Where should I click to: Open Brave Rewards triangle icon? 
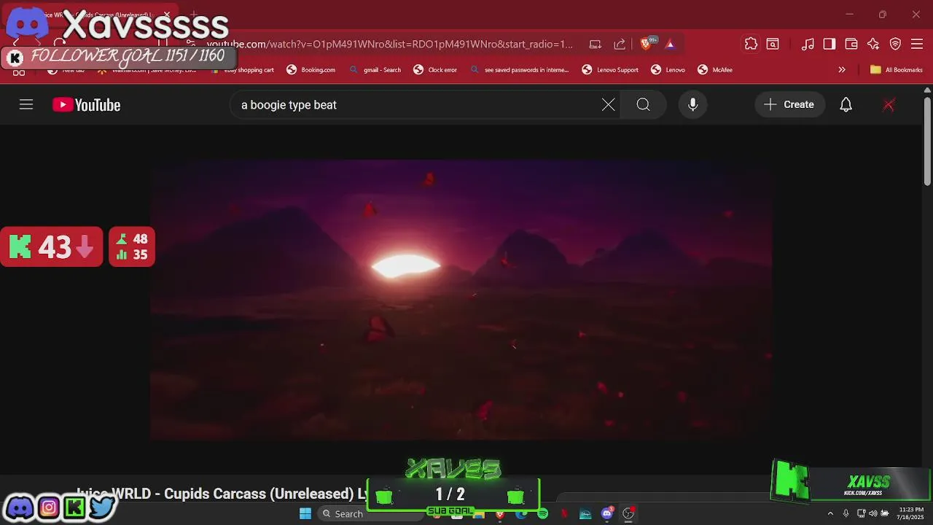click(x=670, y=44)
